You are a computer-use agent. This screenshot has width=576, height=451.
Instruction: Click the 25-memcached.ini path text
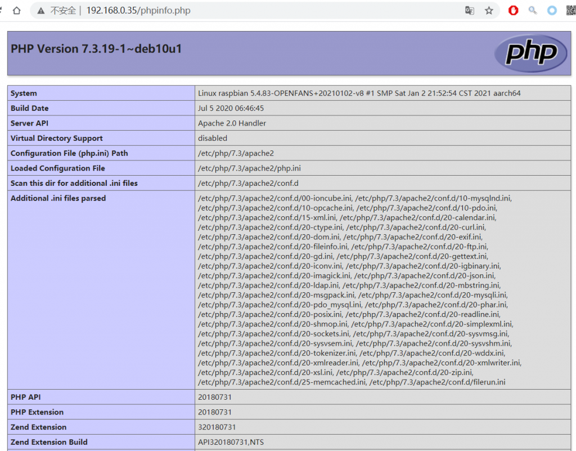[x=282, y=382]
